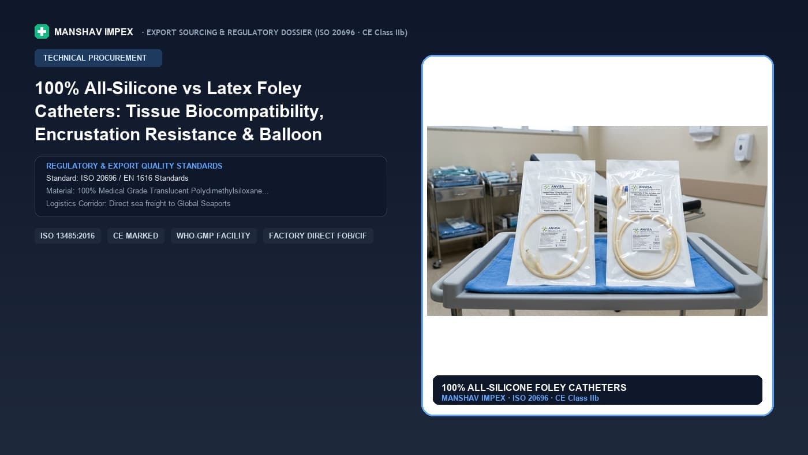Open the Foley catheters product photo
The width and height of the screenshot is (808, 455).
[597, 221]
